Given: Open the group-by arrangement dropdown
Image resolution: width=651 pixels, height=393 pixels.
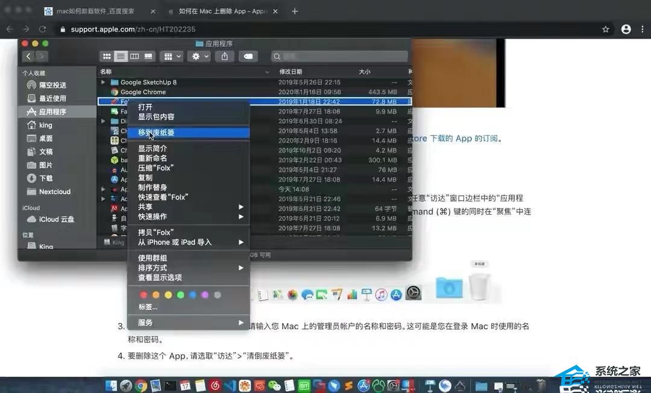Looking at the screenshot, I should tap(173, 56).
